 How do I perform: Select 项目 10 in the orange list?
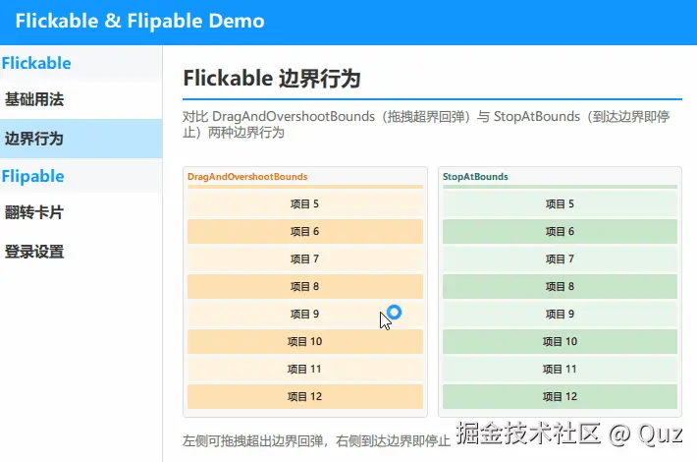(305, 341)
